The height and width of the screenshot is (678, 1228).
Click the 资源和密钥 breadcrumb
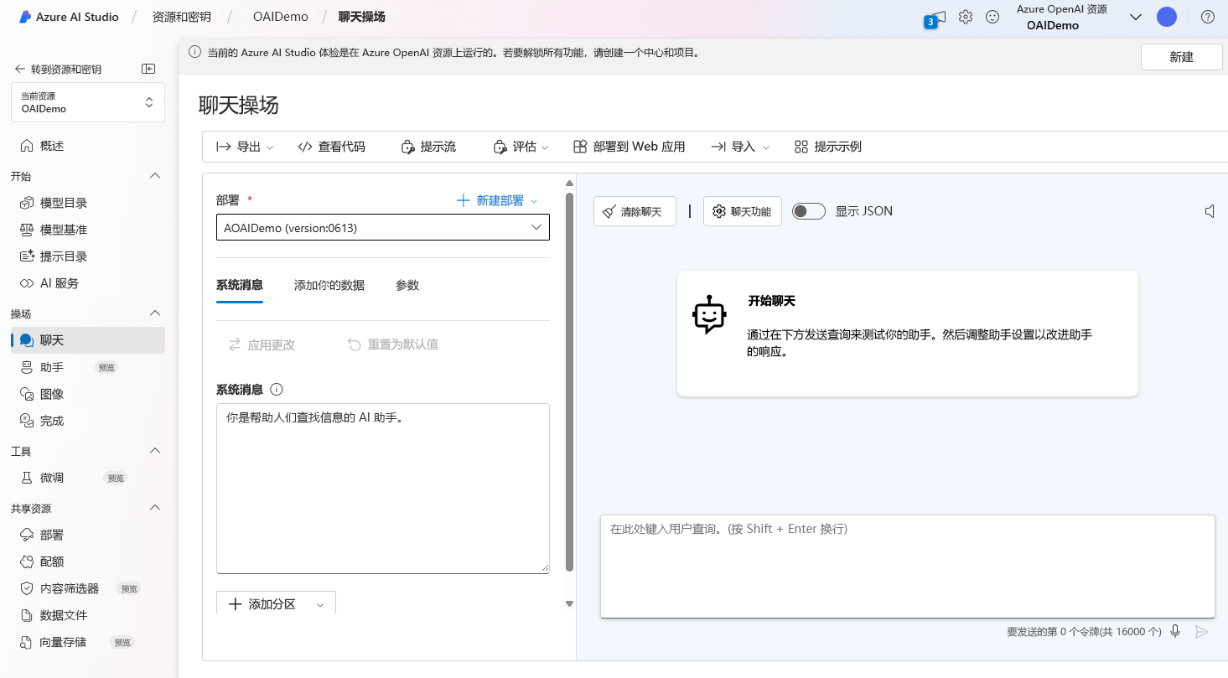tap(182, 17)
